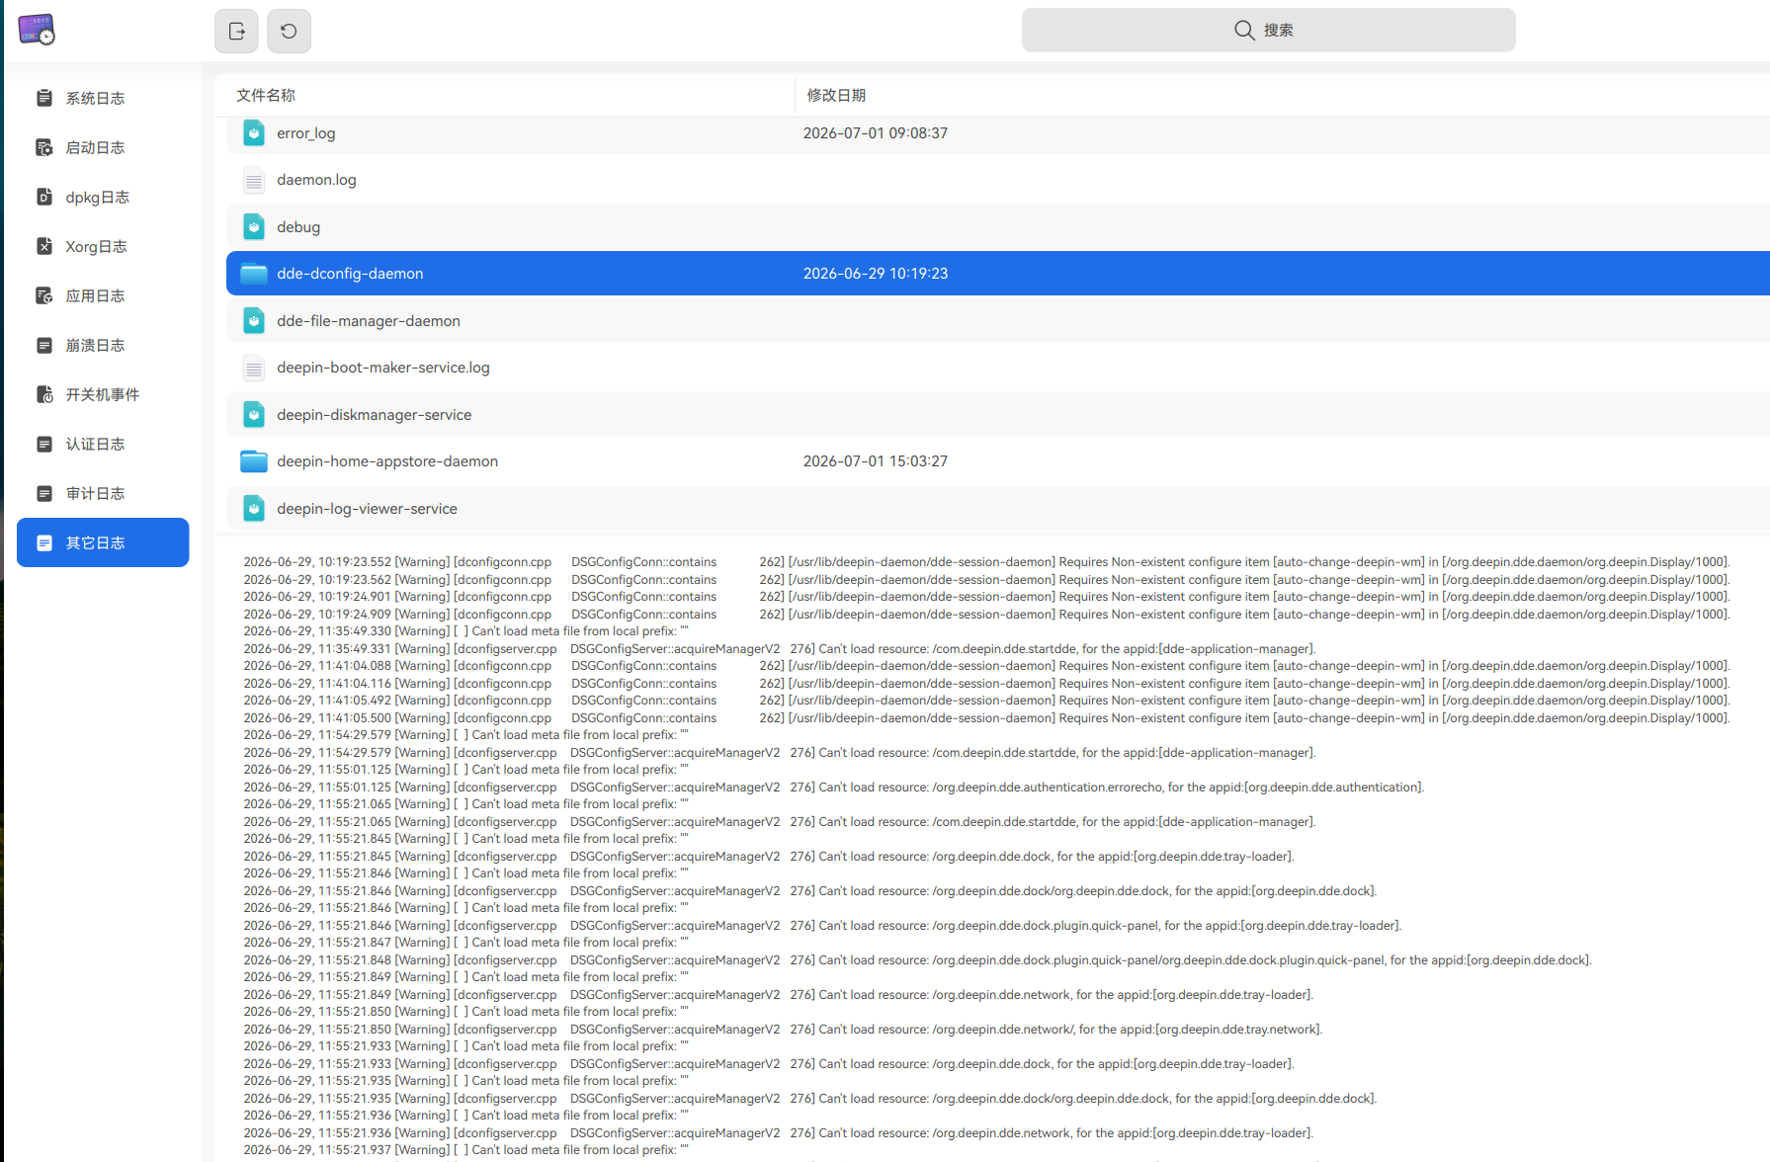
Task: Click the 认证日志 sidebar icon
Action: [x=44, y=444]
